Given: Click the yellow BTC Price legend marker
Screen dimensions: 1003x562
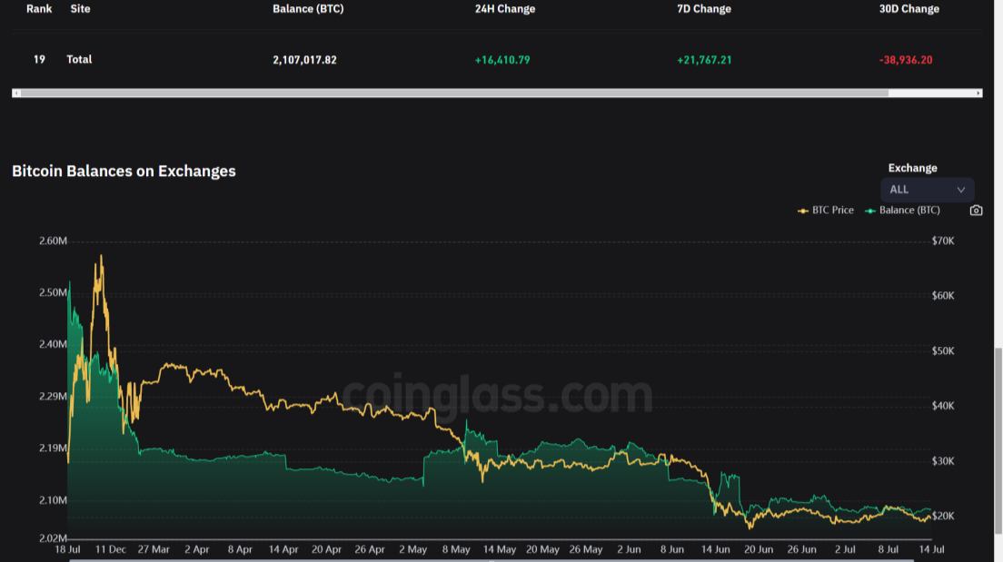Looking at the screenshot, I should click(801, 210).
